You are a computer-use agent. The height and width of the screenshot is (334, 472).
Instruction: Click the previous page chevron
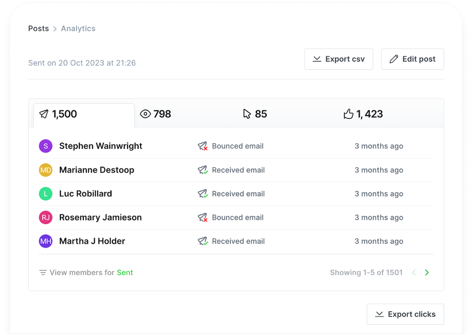(x=414, y=272)
